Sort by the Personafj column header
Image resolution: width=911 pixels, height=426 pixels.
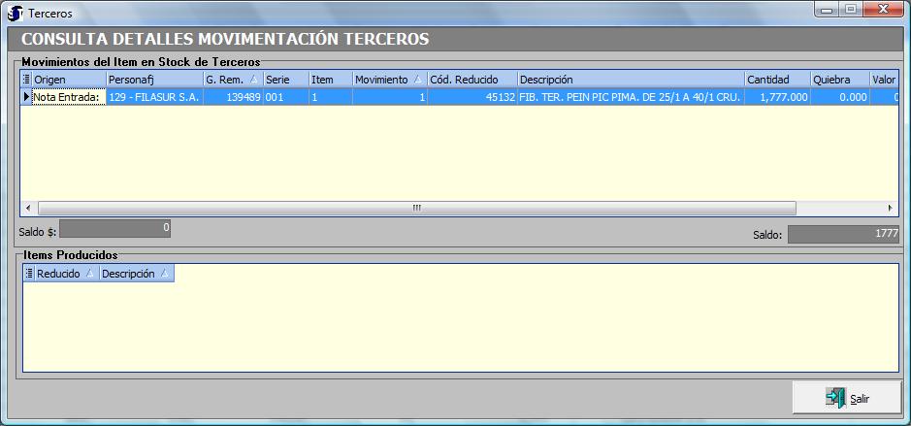(x=153, y=80)
